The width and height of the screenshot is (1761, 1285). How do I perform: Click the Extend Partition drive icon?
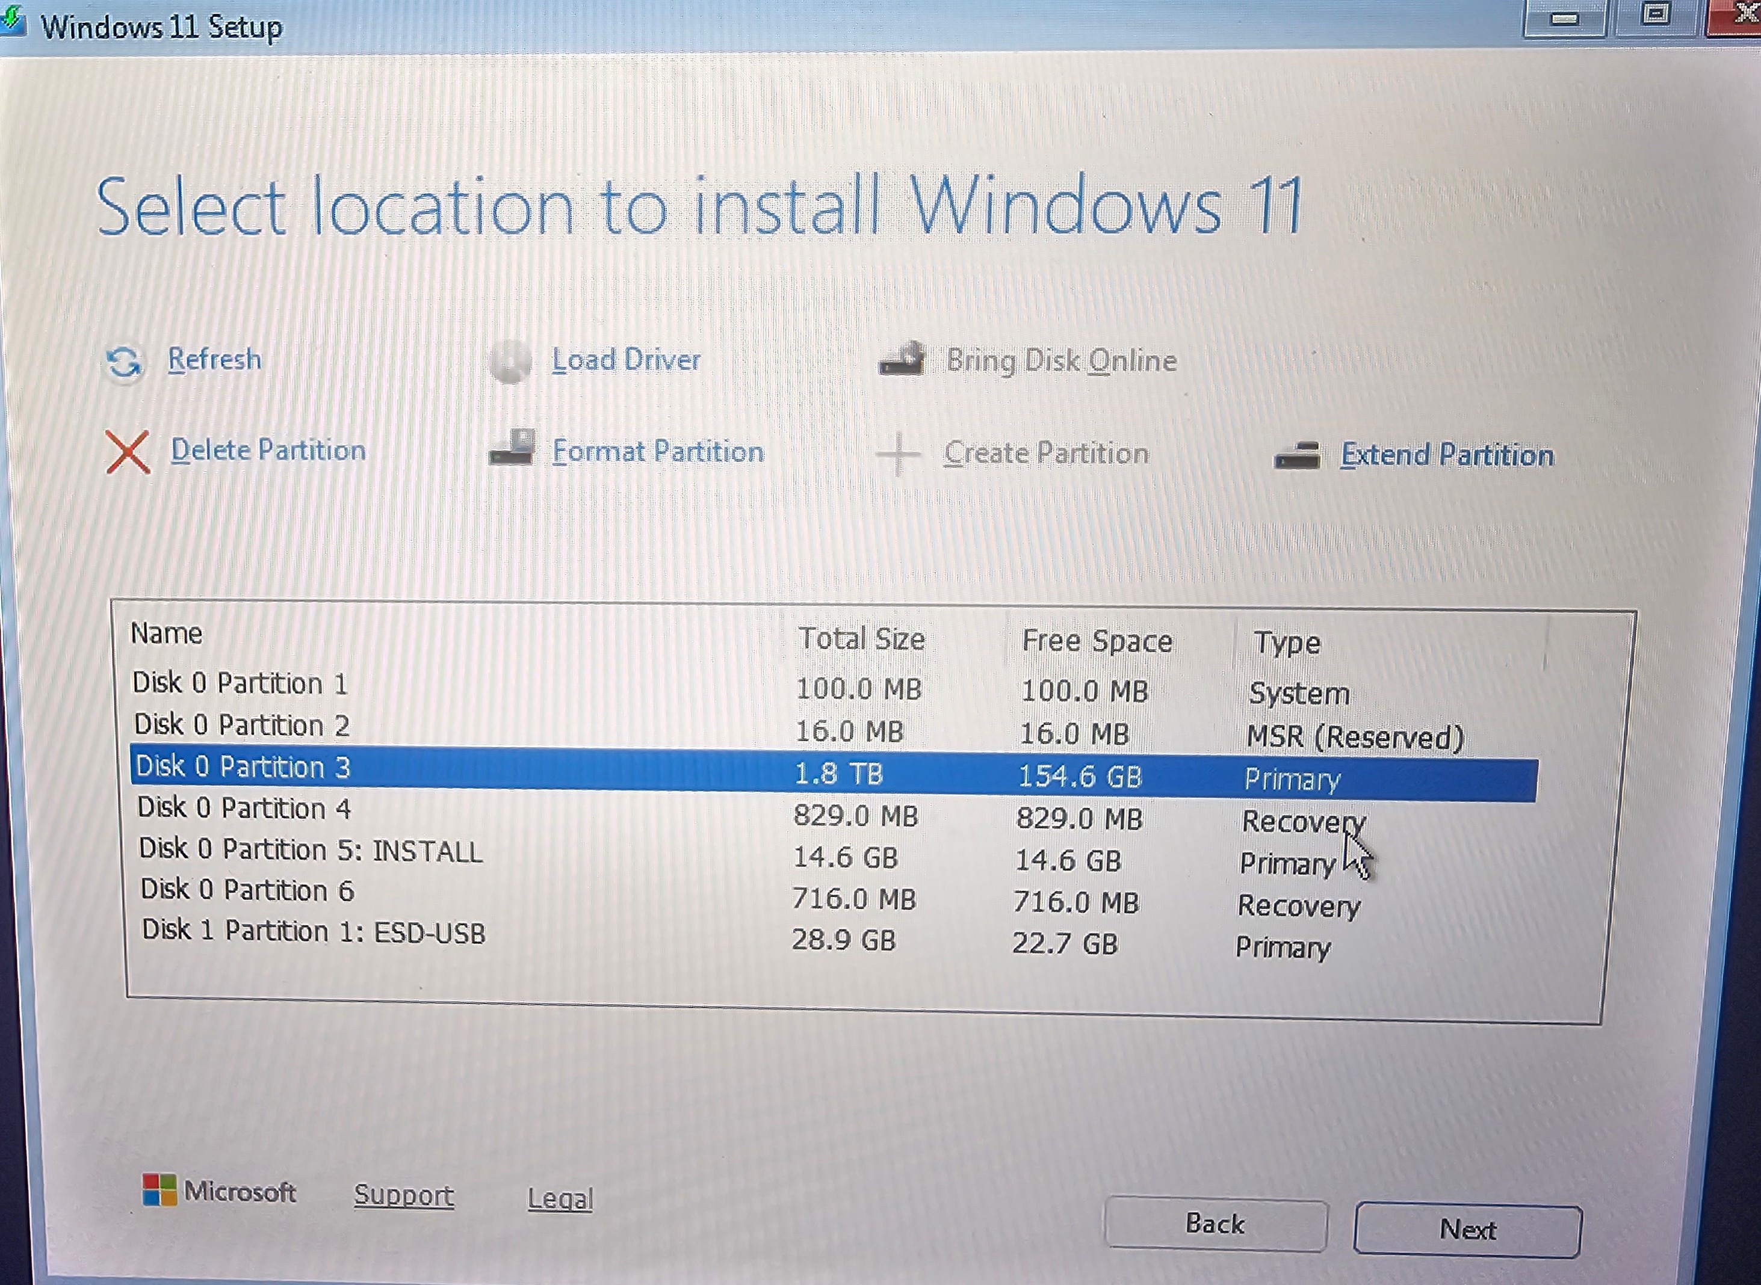coord(1297,456)
